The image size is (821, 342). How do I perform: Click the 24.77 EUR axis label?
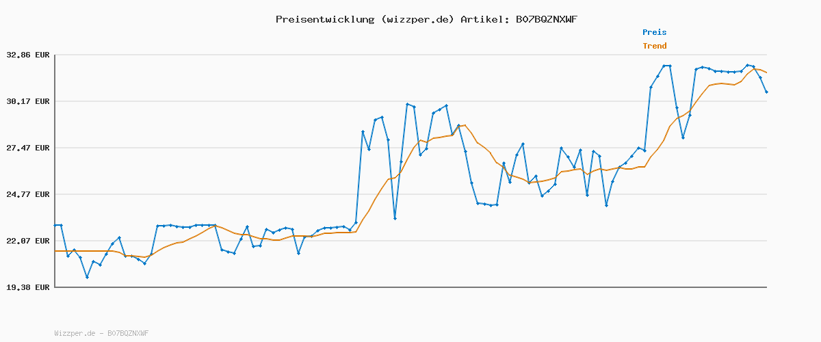click(x=27, y=194)
